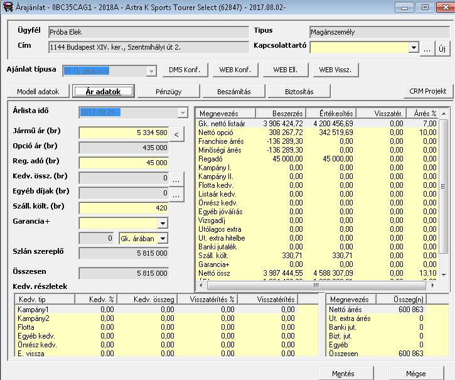Click the Visszatér. column header
This screenshot has width=455, height=380.
[382, 113]
